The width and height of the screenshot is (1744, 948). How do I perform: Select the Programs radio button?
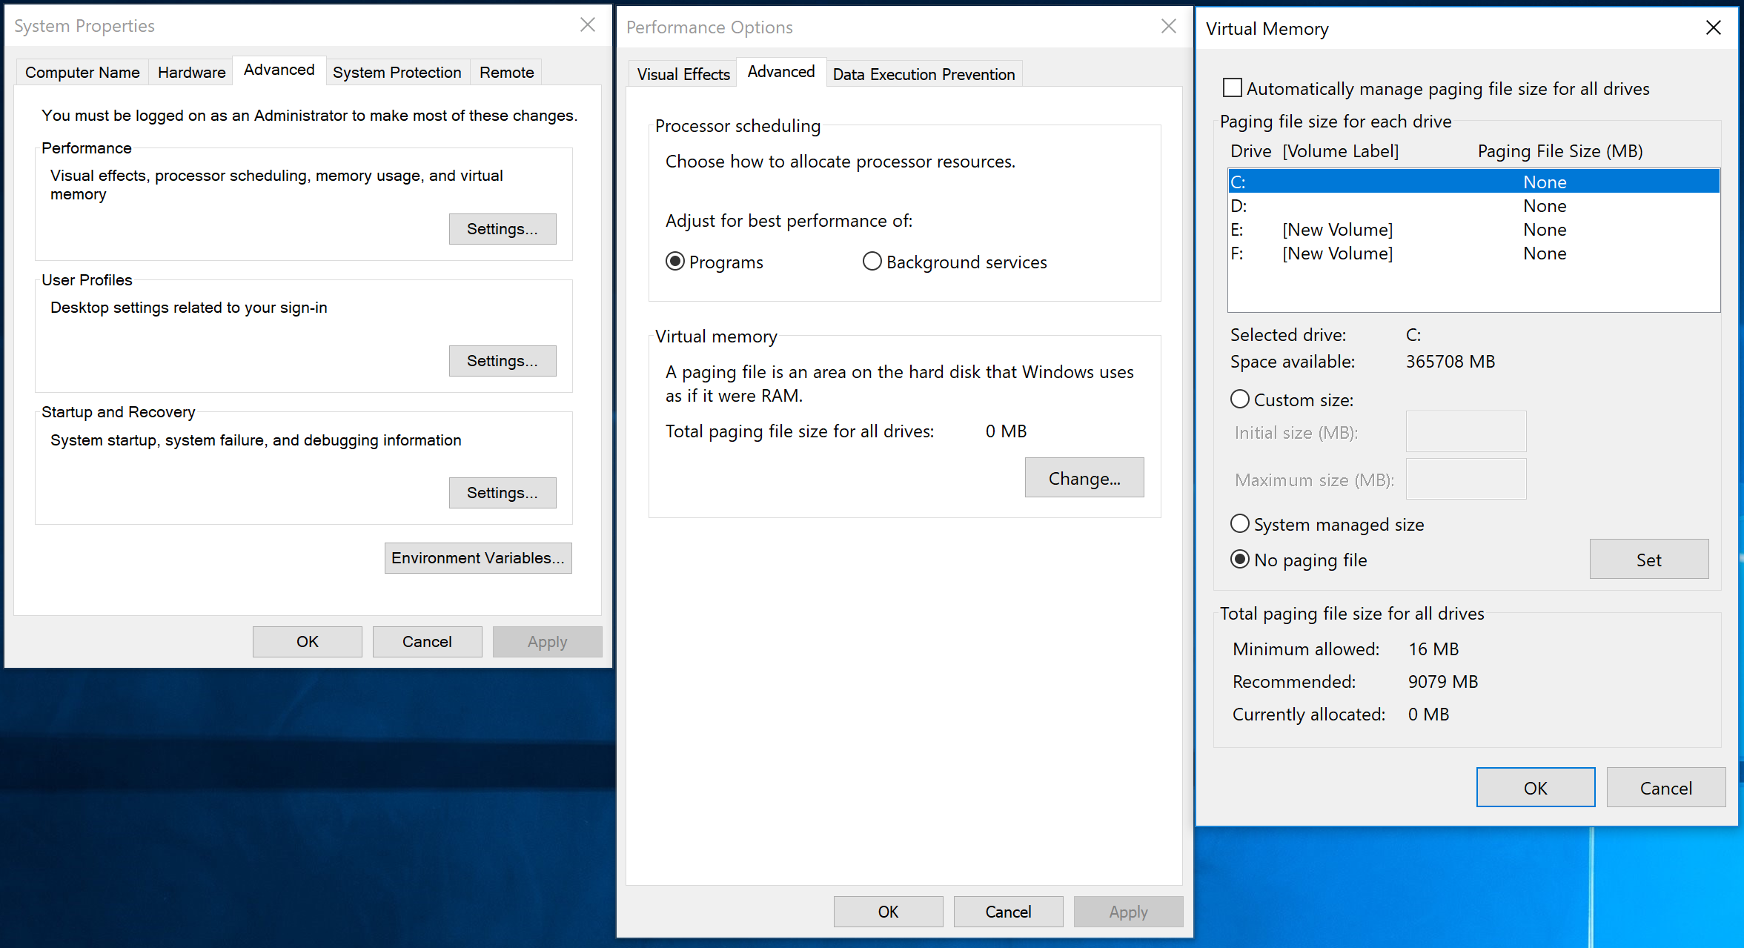pyautogui.click(x=675, y=262)
